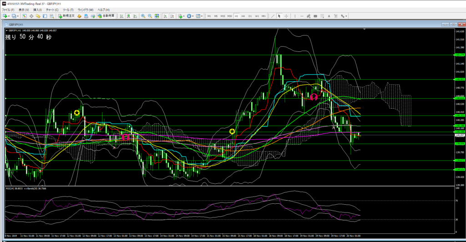Expand the Periods dropdown arrow
Image resolution: width=466 pixels, height=242 pixels.
(193, 16)
